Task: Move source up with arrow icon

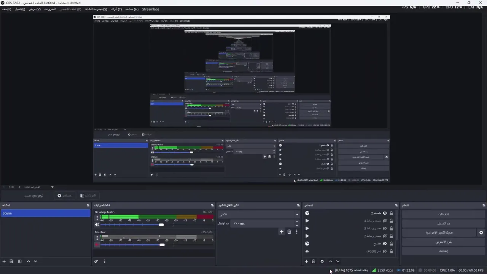Action: [x=331, y=261]
